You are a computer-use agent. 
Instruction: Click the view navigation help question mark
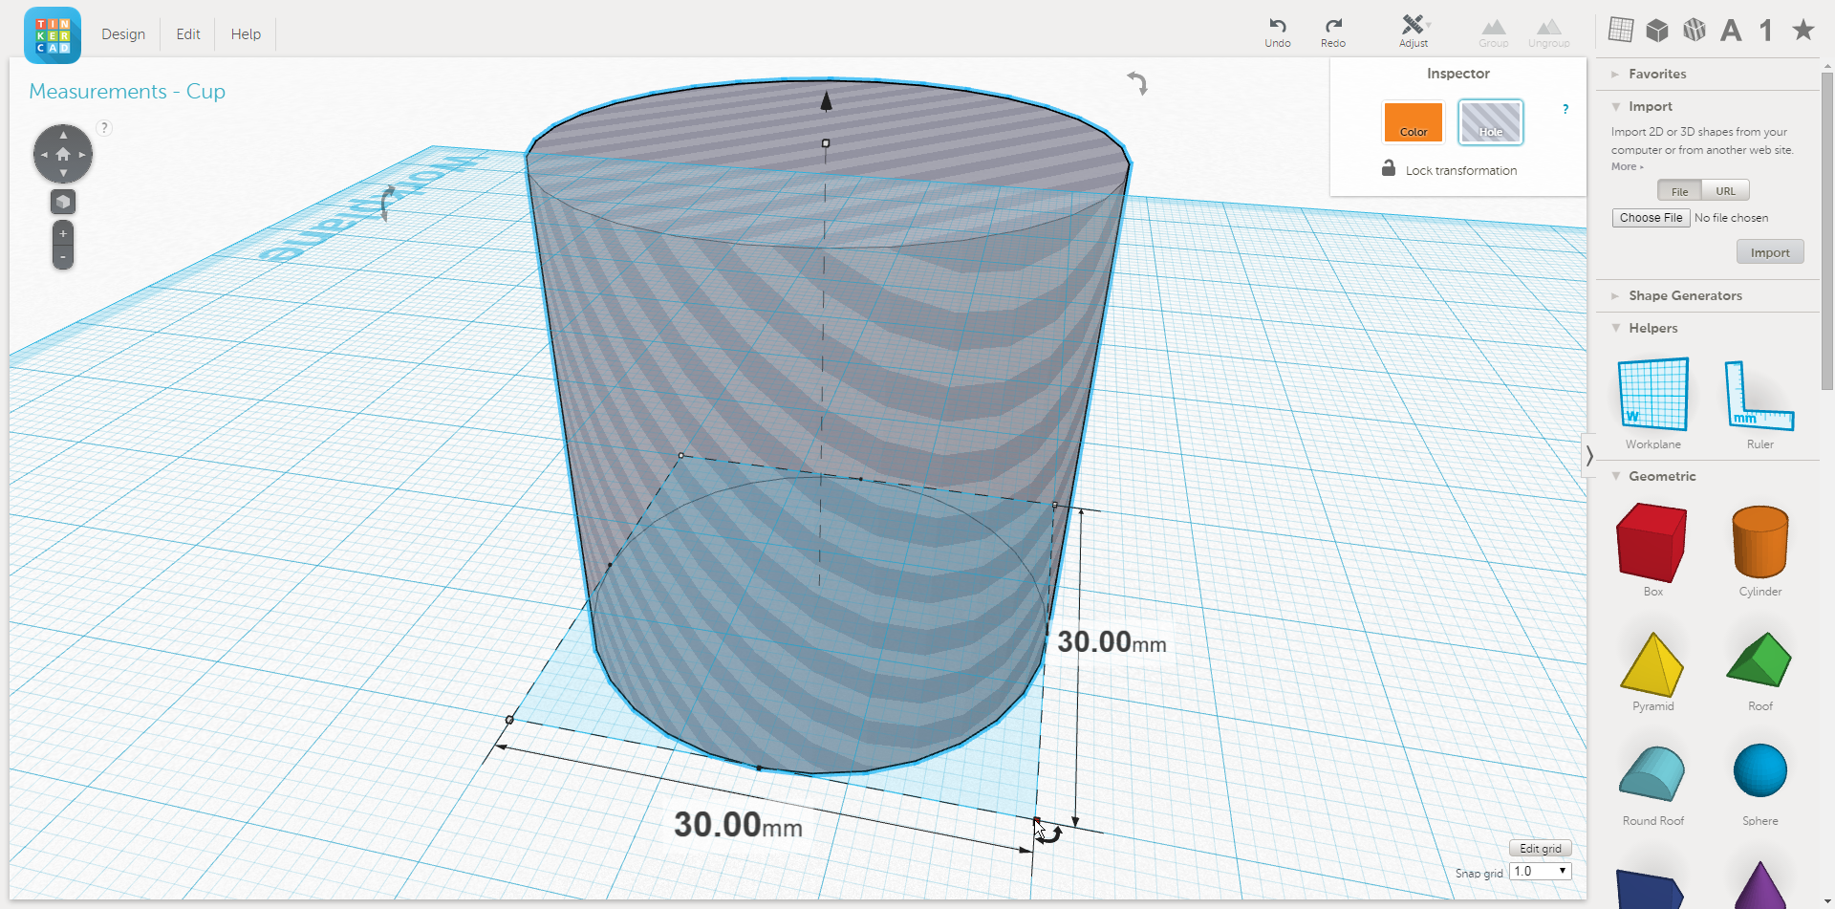104,128
